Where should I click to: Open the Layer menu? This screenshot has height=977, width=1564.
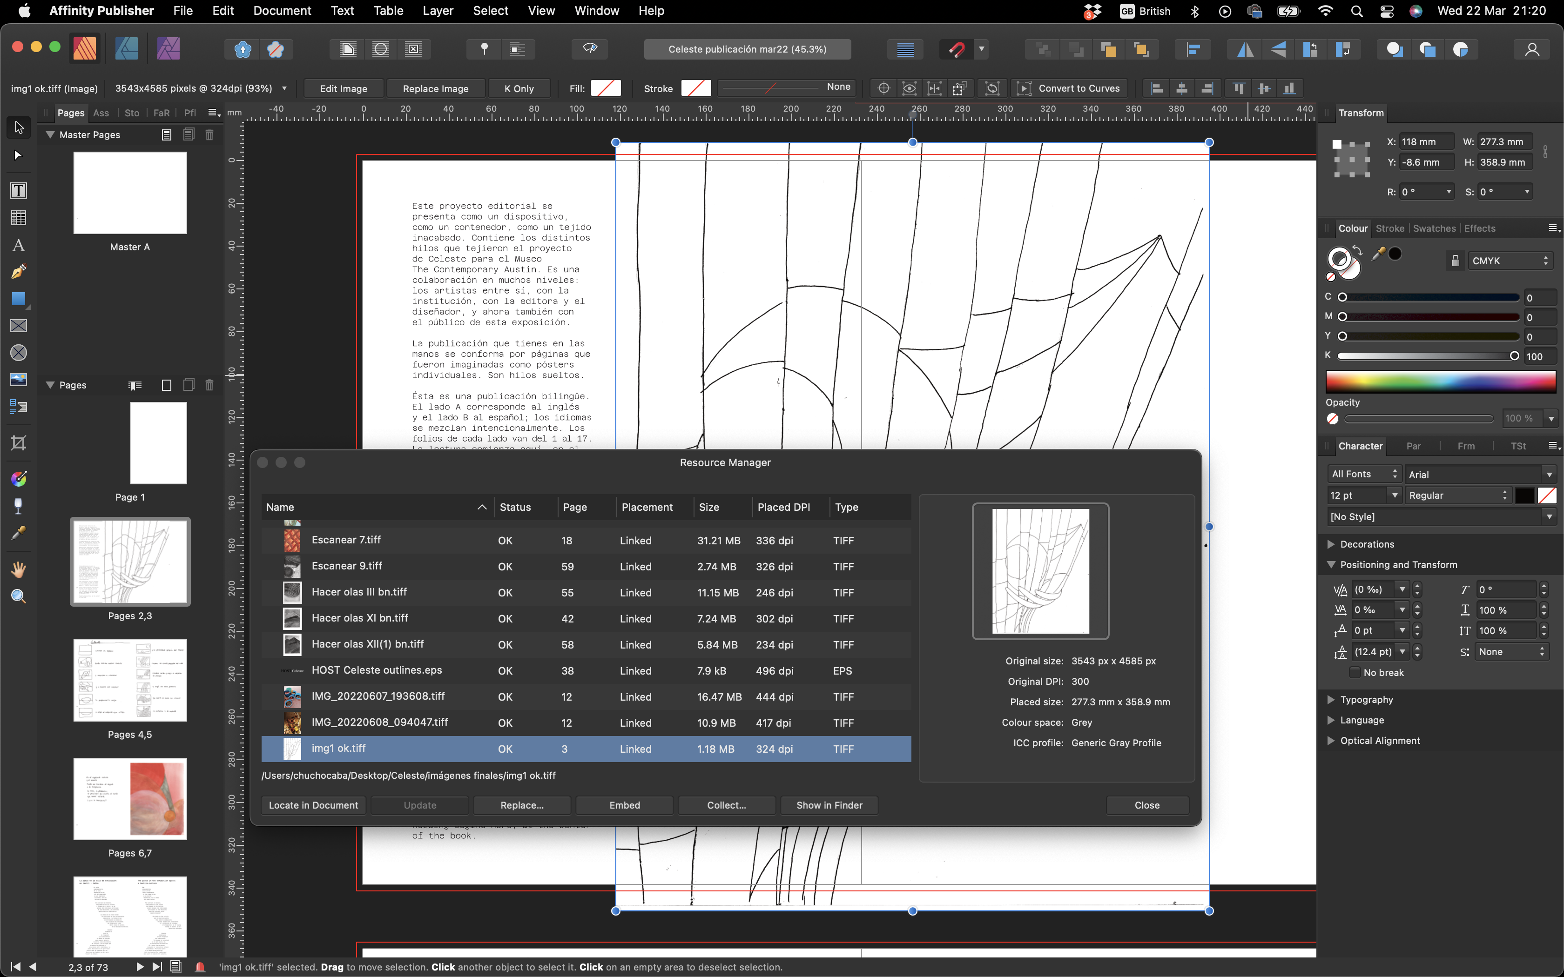[x=438, y=10]
